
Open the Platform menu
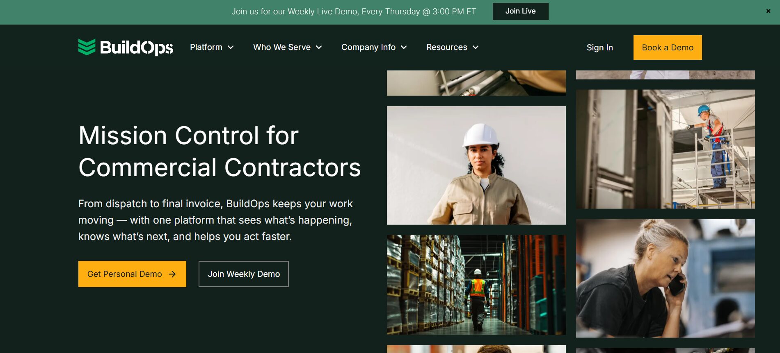(212, 47)
